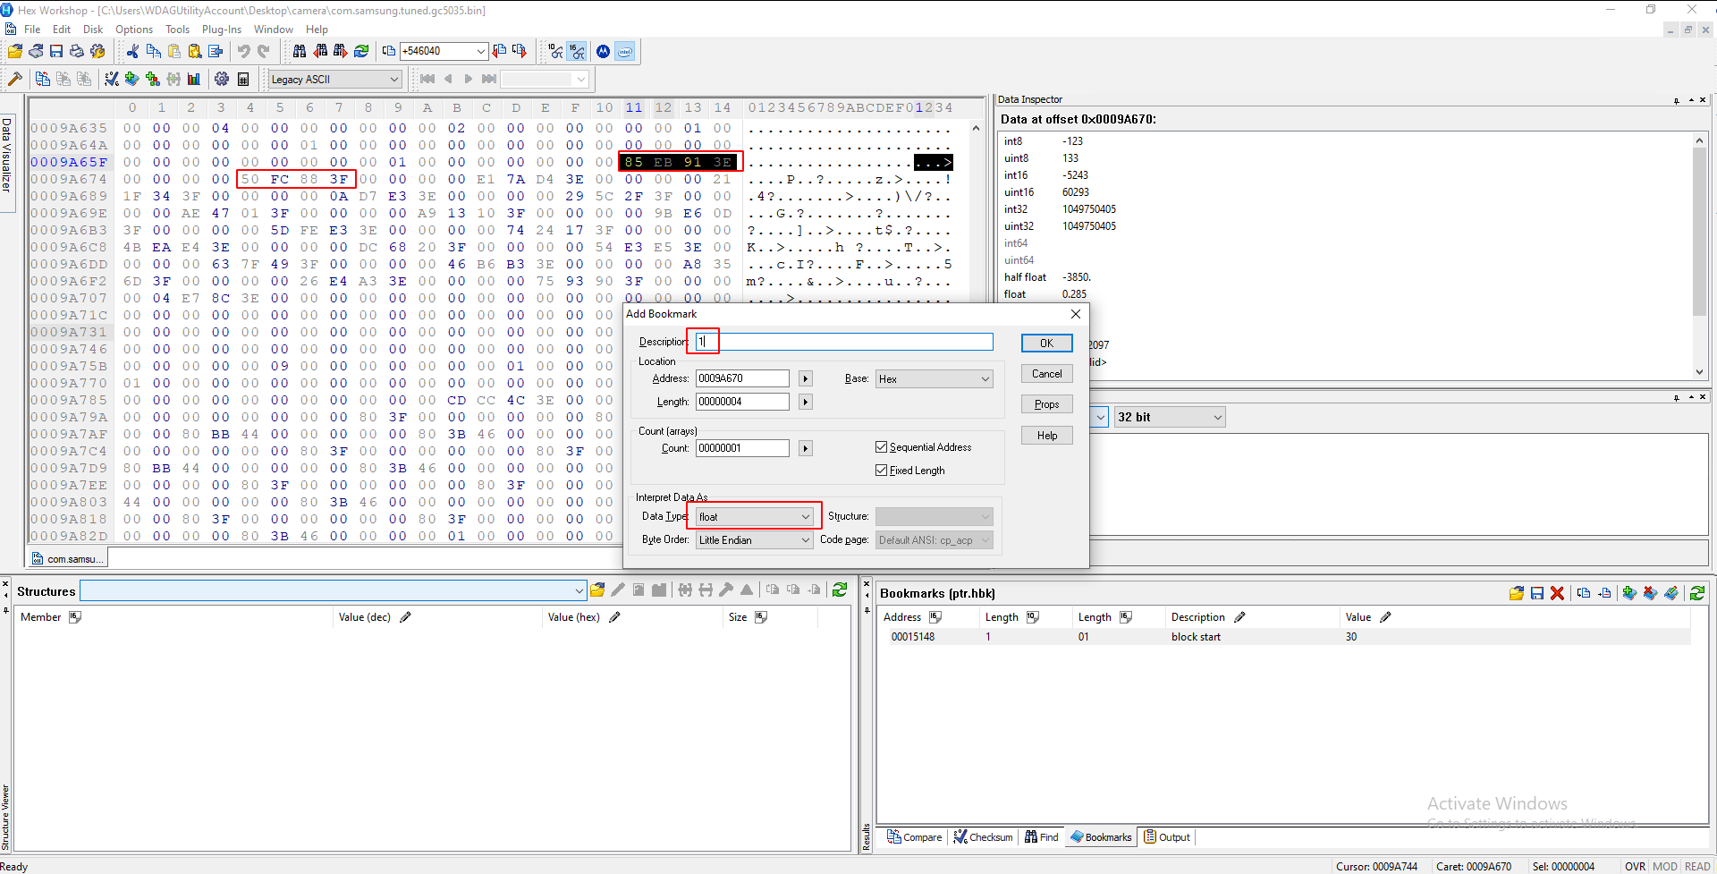
Task: Save bookmarks with floppy icon in Bookmarks panel
Action: click(x=1537, y=593)
